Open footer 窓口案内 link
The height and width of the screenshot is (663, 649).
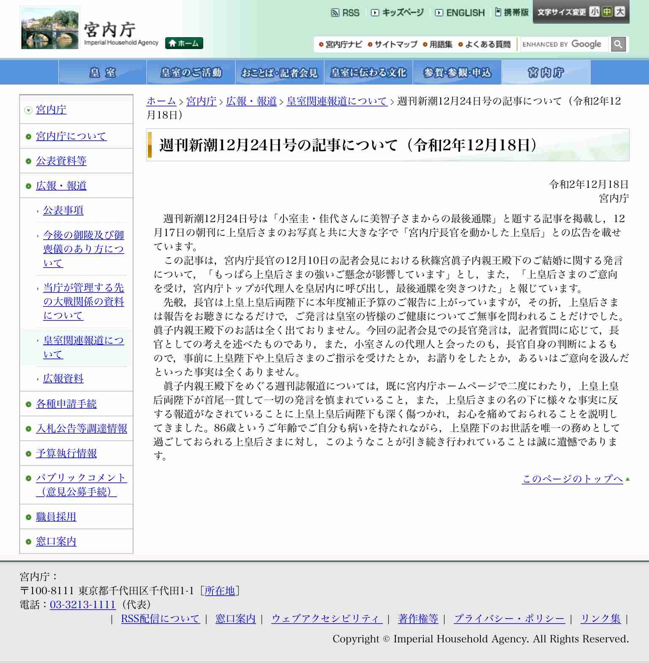235,619
